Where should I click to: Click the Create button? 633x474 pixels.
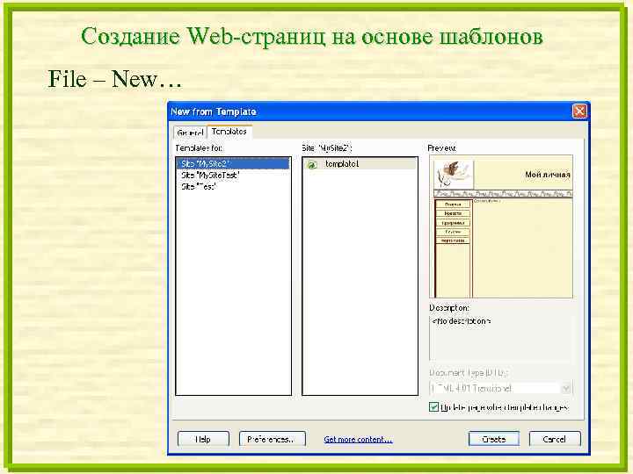point(494,439)
